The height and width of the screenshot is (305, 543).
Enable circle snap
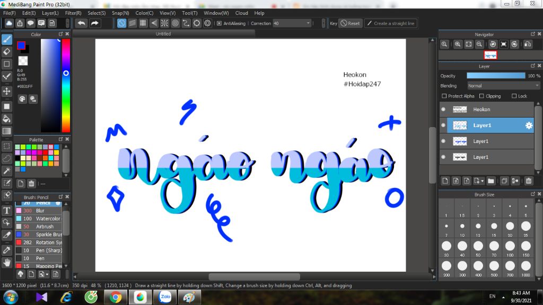[175, 23]
